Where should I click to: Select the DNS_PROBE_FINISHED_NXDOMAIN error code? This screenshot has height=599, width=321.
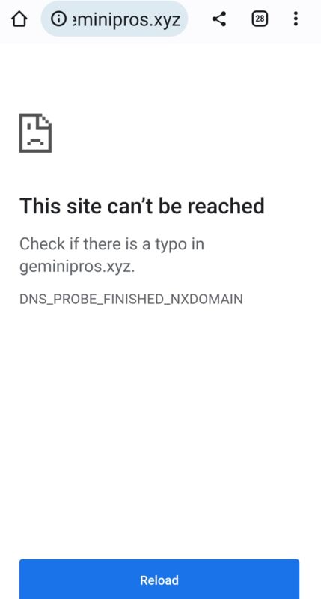pos(131,299)
